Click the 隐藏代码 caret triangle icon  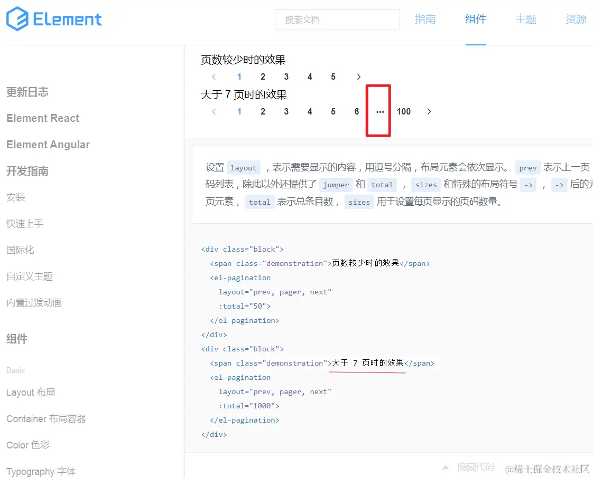pyautogui.click(x=446, y=467)
